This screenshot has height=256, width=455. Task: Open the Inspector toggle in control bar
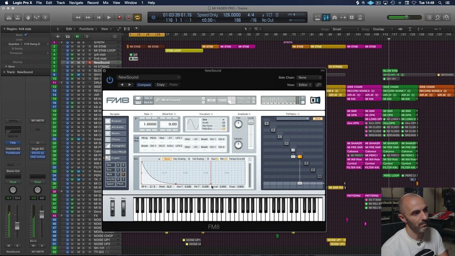(x=18, y=18)
